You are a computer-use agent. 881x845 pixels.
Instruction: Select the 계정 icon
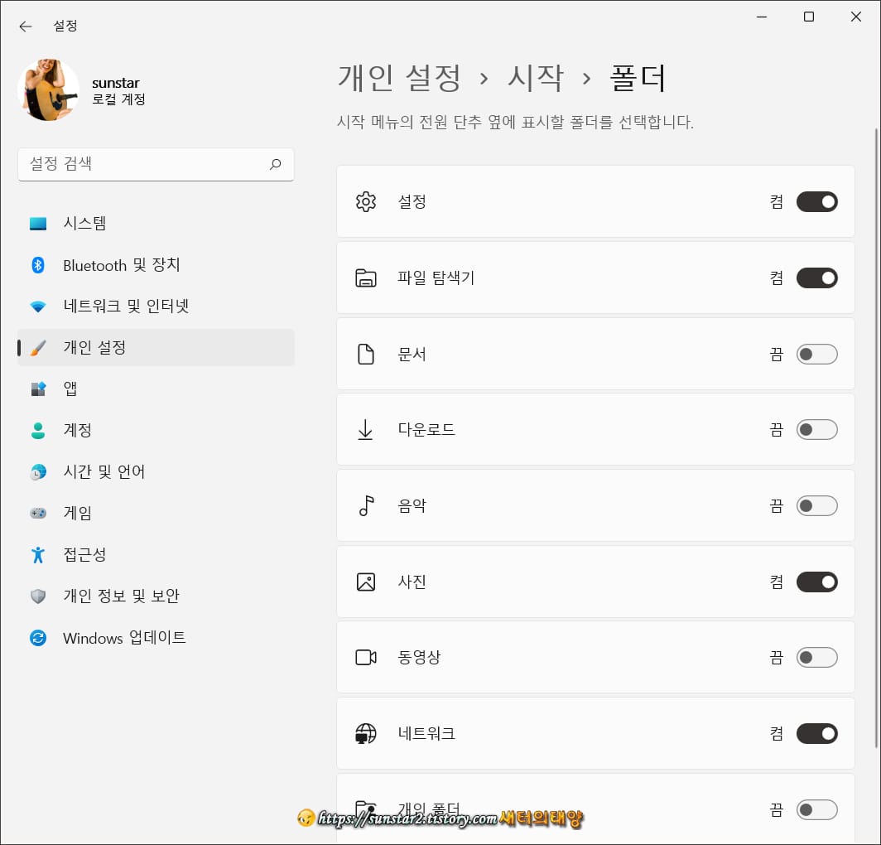coord(40,430)
